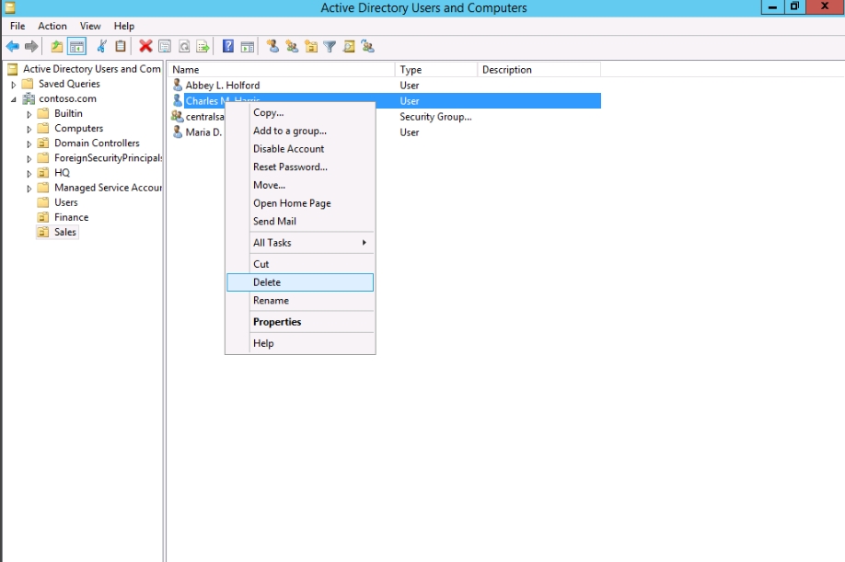Expand the Domain Controllers node
This screenshot has height=562, width=845.
pos(29,143)
